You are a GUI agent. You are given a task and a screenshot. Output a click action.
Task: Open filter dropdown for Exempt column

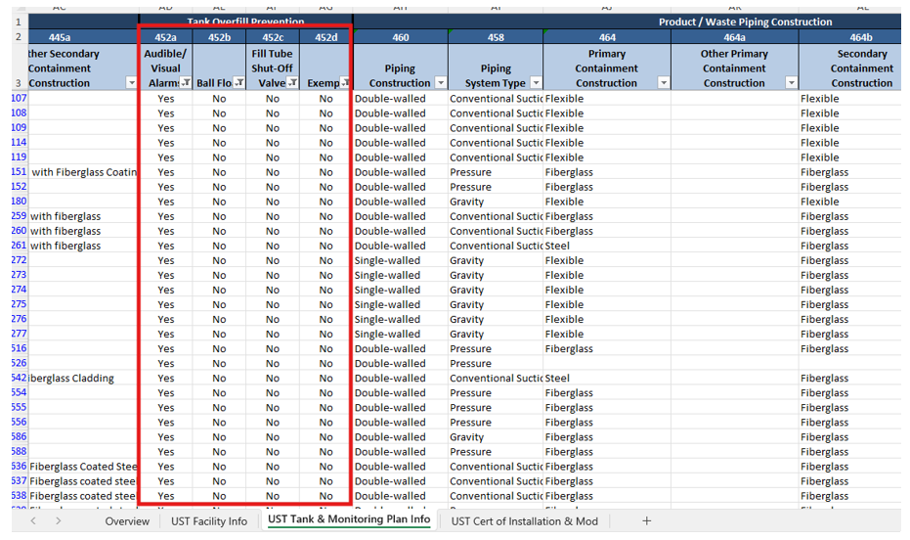tap(345, 83)
